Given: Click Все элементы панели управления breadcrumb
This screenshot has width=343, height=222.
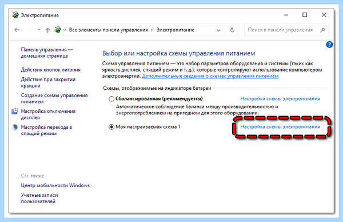Looking at the screenshot, I should point(108,30).
